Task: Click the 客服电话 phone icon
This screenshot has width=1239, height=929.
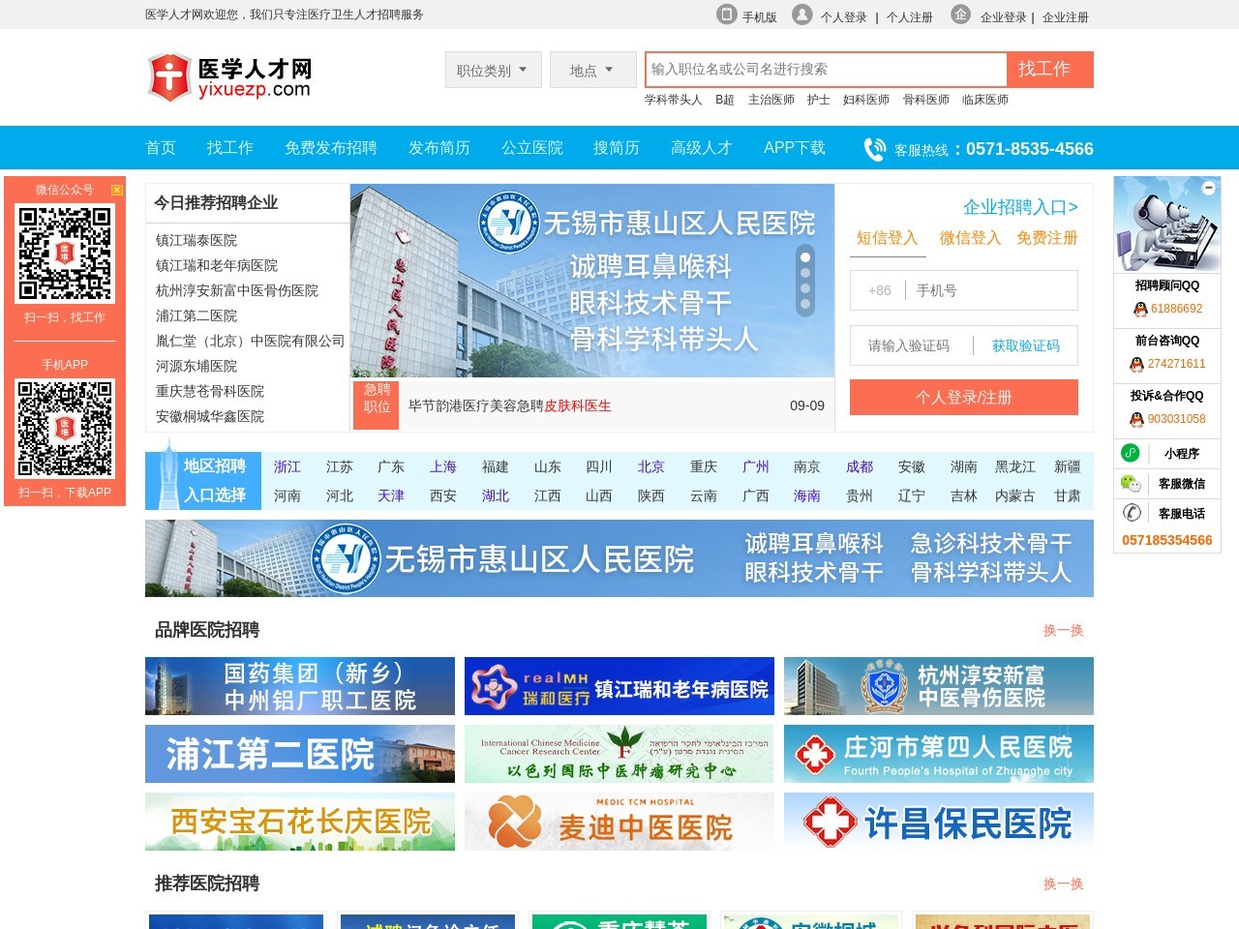Action: click(1131, 513)
